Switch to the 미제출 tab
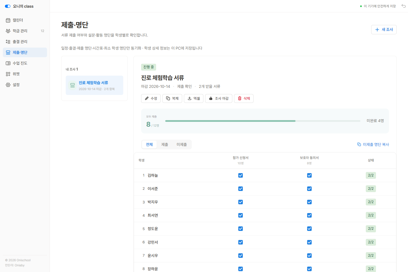The width and height of the screenshot is (408, 272). click(182, 144)
